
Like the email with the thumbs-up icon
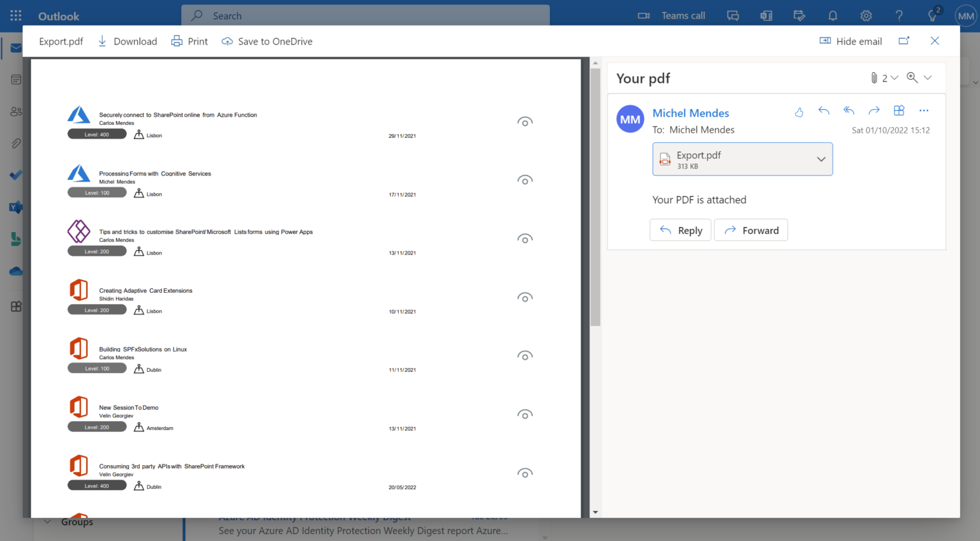(799, 111)
